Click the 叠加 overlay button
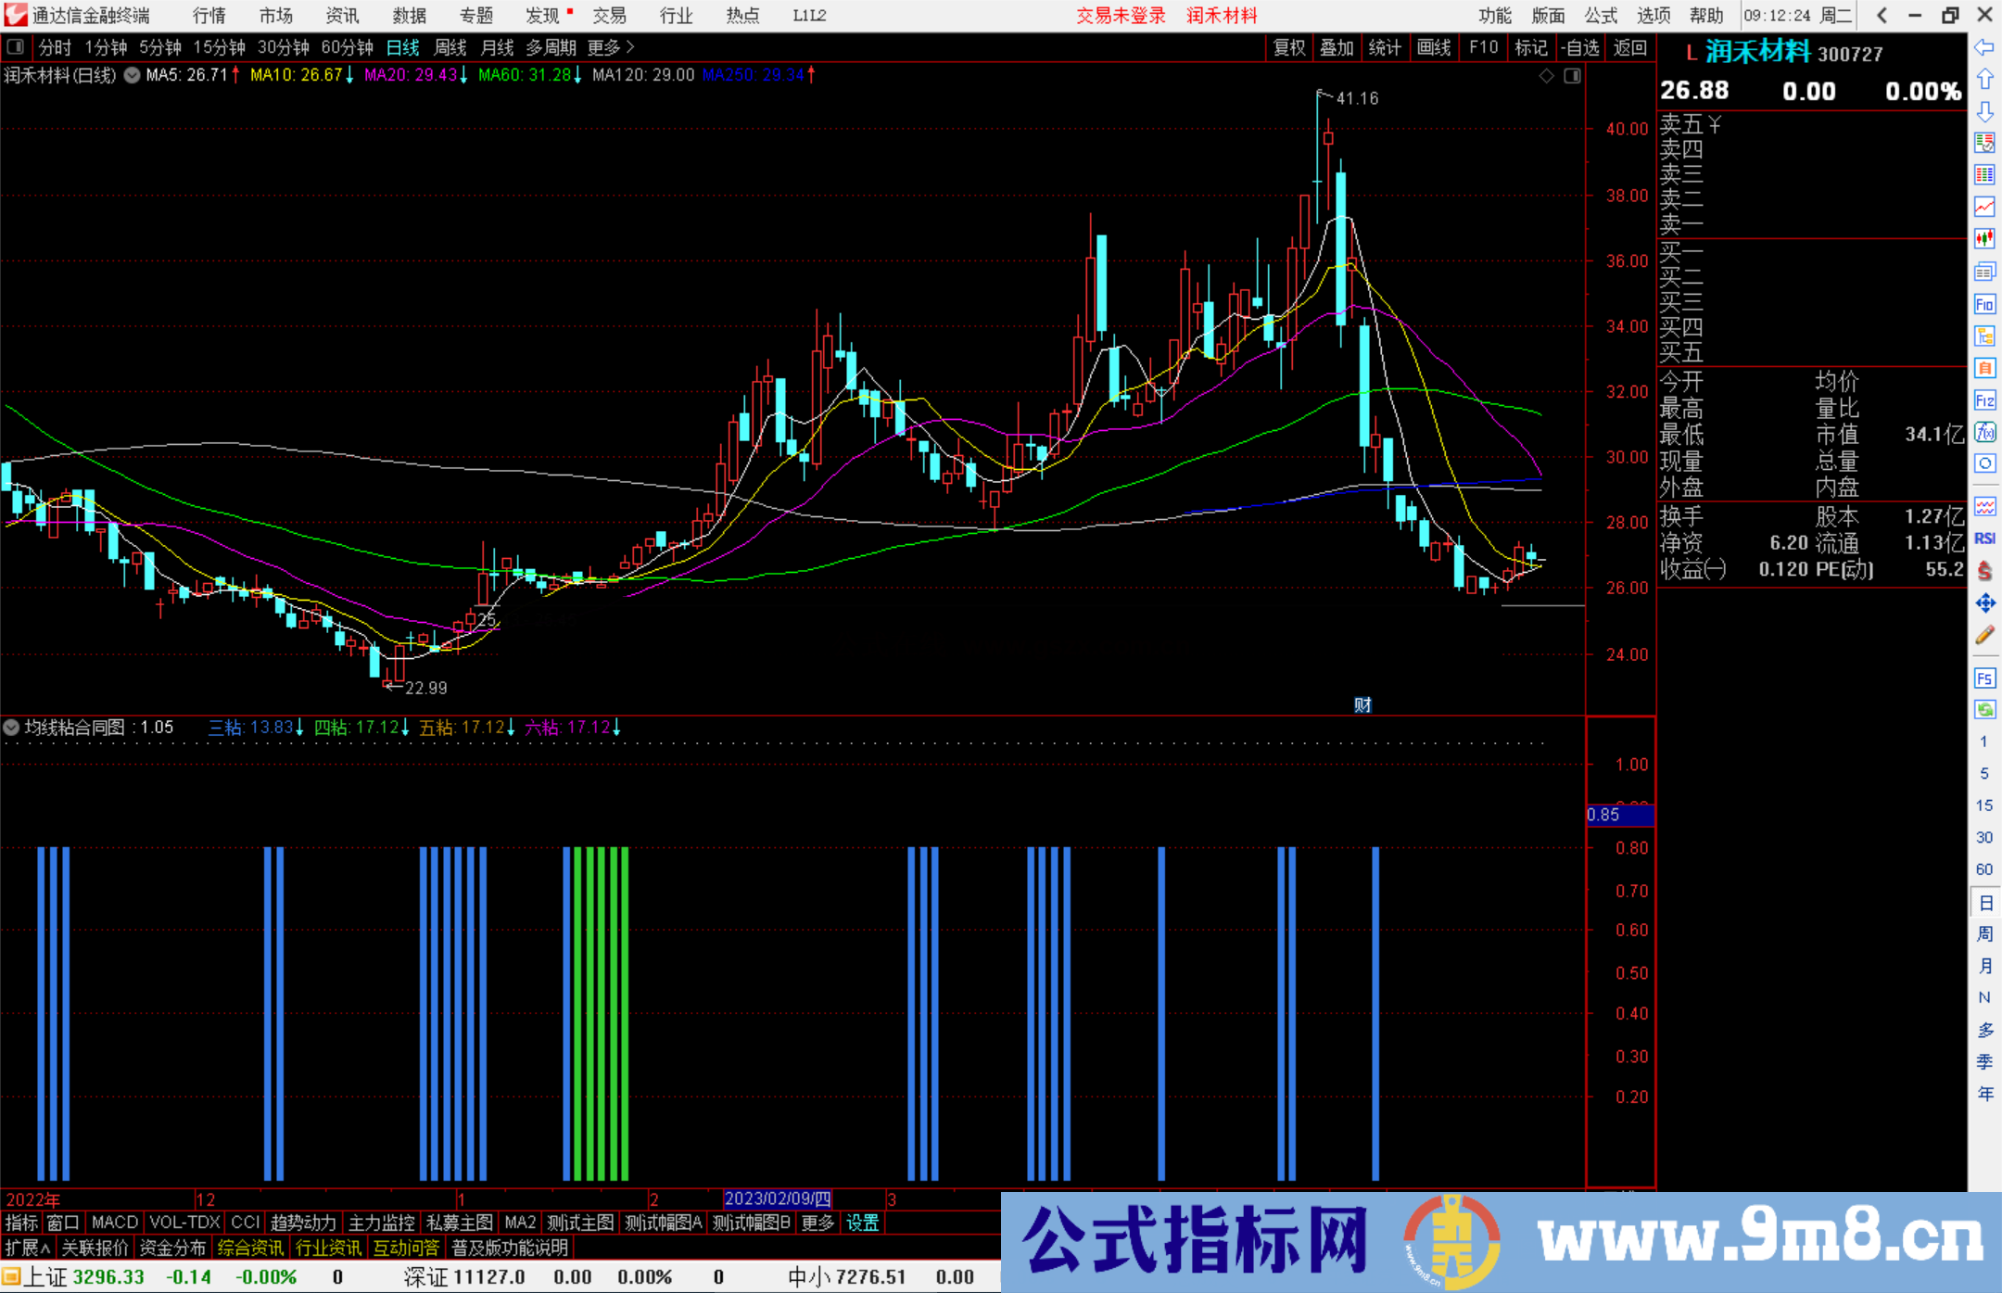Image resolution: width=2002 pixels, height=1293 pixels. [x=1337, y=47]
